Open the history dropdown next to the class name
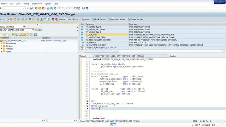The width and height of the screenshot is (226, 127). (x=36, y=30)
